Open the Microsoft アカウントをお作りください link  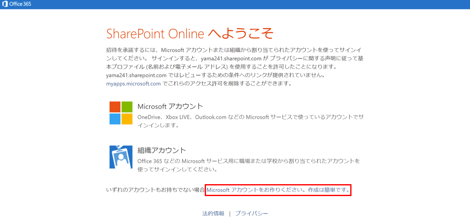(278, 190)
